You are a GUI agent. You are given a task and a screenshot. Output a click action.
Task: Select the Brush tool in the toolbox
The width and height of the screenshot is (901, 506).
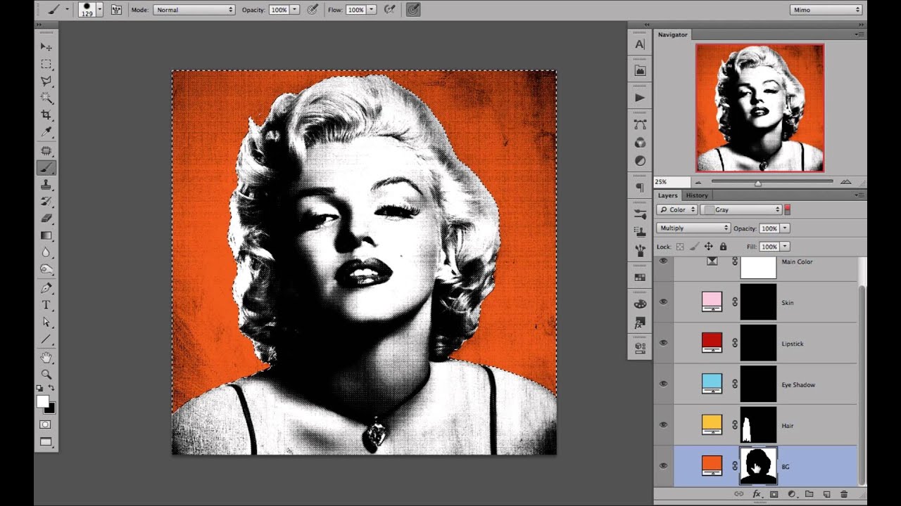point(46,168)
